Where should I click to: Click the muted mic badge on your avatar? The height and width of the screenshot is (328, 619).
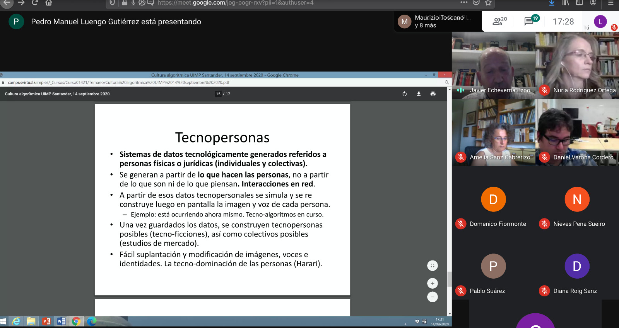[614, 27]
